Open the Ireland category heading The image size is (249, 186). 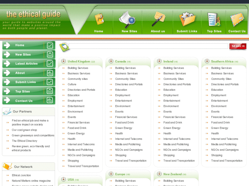pyautogui.click(x=168, y=61)
